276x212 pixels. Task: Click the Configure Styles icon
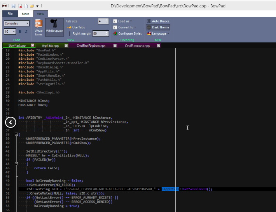(115, 33)
